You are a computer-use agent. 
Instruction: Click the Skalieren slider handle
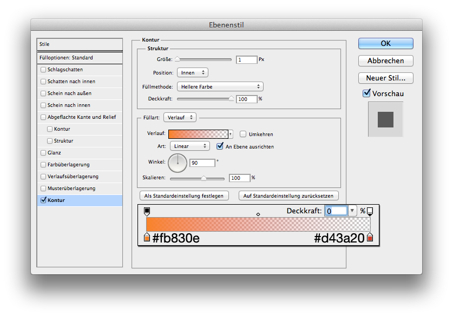pyautogui.click(x=203, y=178)
